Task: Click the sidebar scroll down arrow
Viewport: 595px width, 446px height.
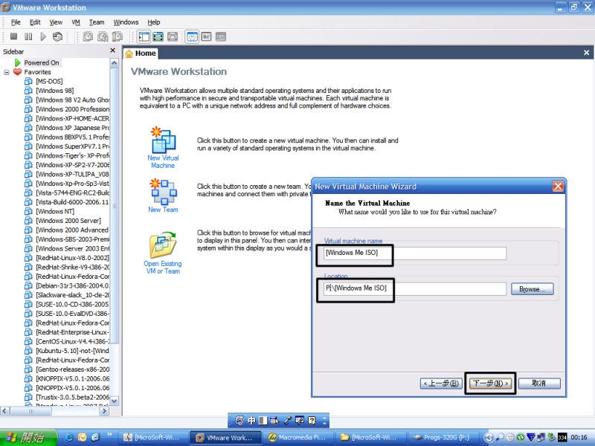Action: pyautogui.click(x=115, y=401)
